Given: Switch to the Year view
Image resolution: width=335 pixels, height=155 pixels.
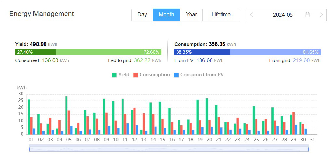Looking at the screenshot, I should pyautogui.click(x=191, y=15).
